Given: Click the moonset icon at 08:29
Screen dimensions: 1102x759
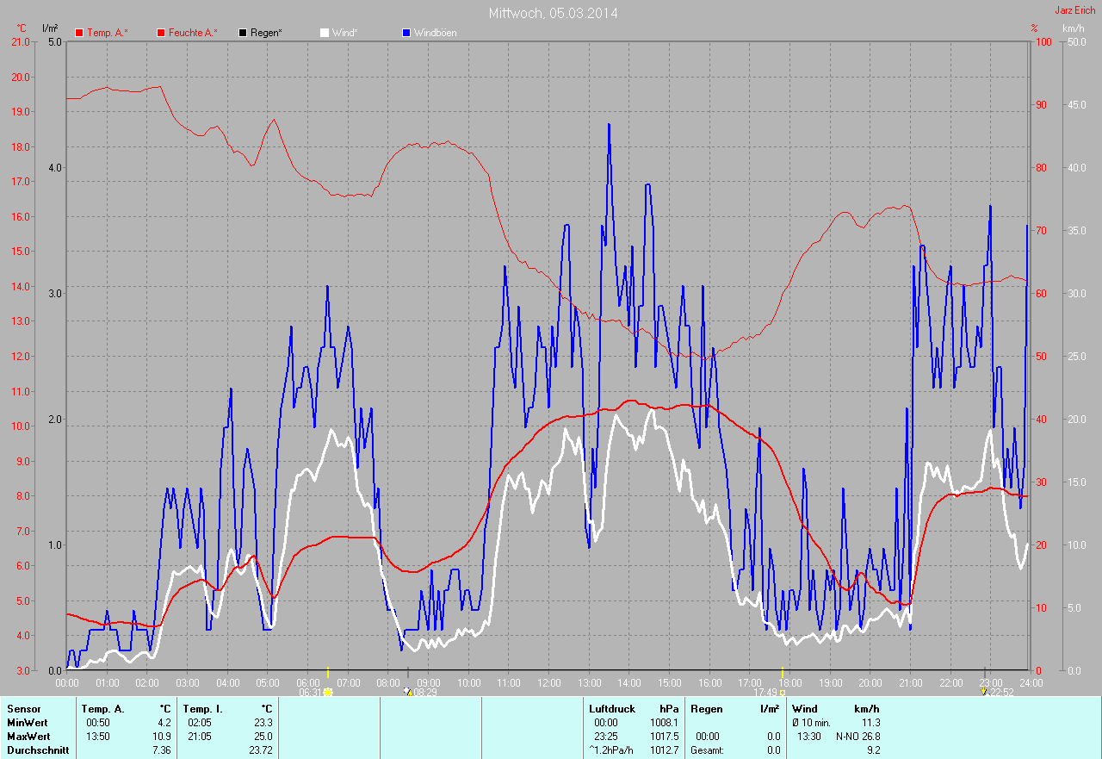Looking at the screenshot, I should pos(408,692).
